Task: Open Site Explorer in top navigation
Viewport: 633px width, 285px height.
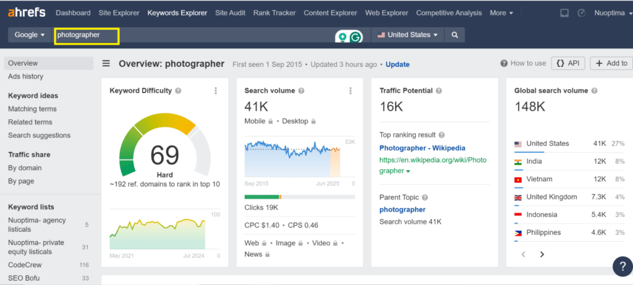Action: coord(119,13)
